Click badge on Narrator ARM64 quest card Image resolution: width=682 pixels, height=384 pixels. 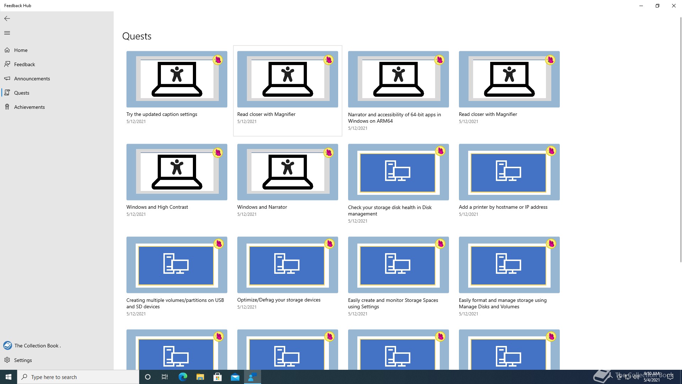(x=439, y=60)
